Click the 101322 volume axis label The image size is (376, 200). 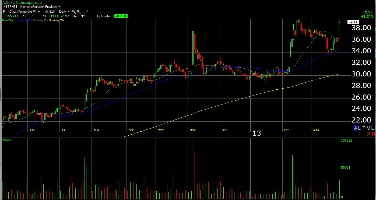pyautogui.click(x=346, y=141)
